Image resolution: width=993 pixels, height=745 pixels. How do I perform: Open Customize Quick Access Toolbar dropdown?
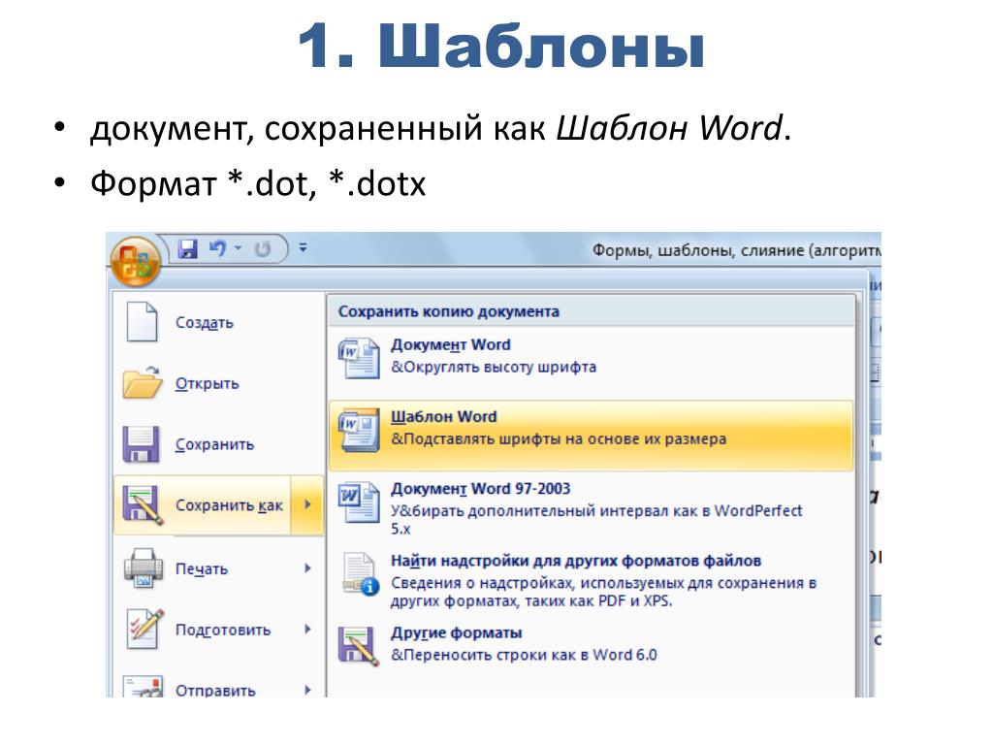point(304,247)
